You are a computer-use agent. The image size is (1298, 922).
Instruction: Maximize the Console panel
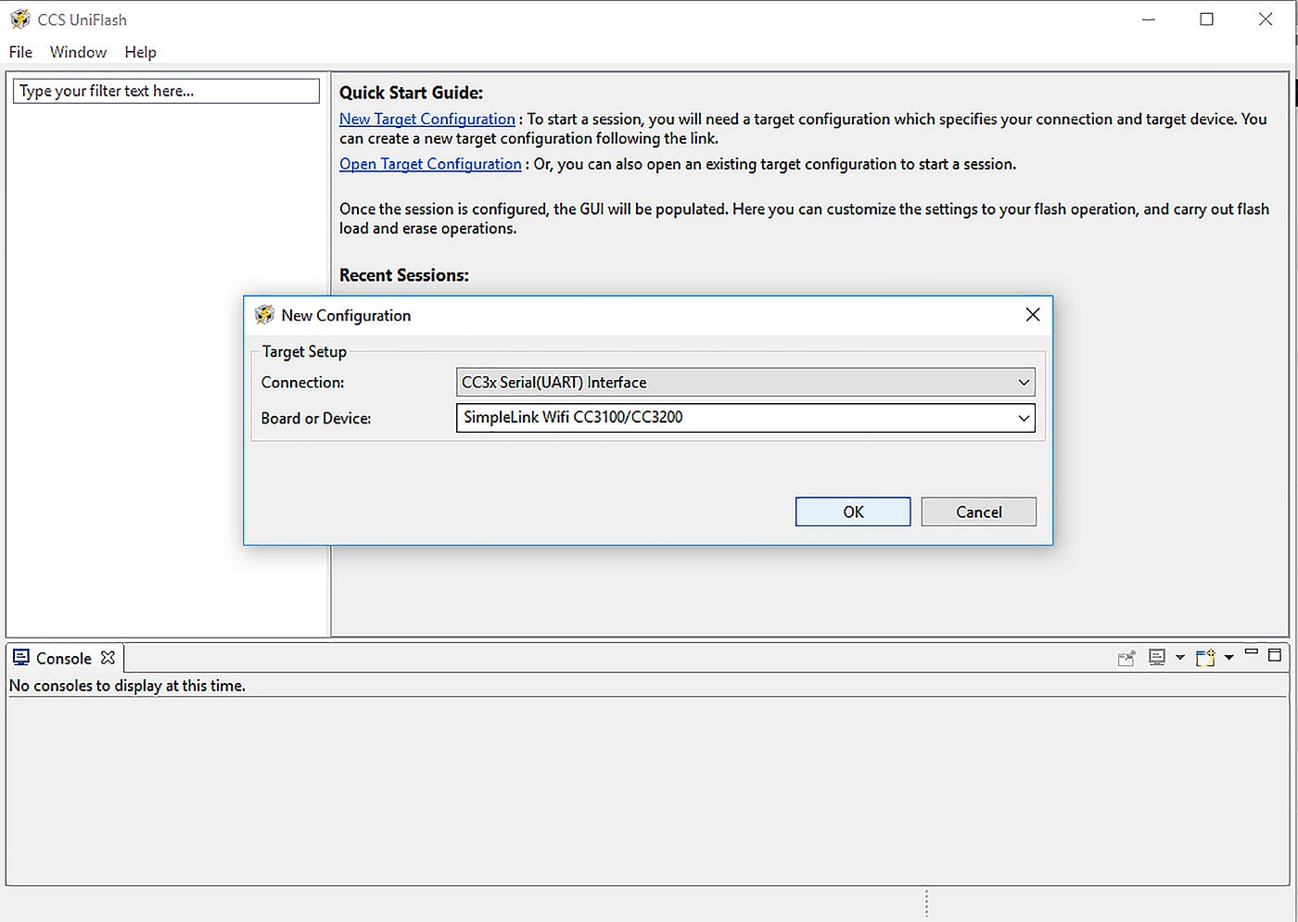(1275, 654)
